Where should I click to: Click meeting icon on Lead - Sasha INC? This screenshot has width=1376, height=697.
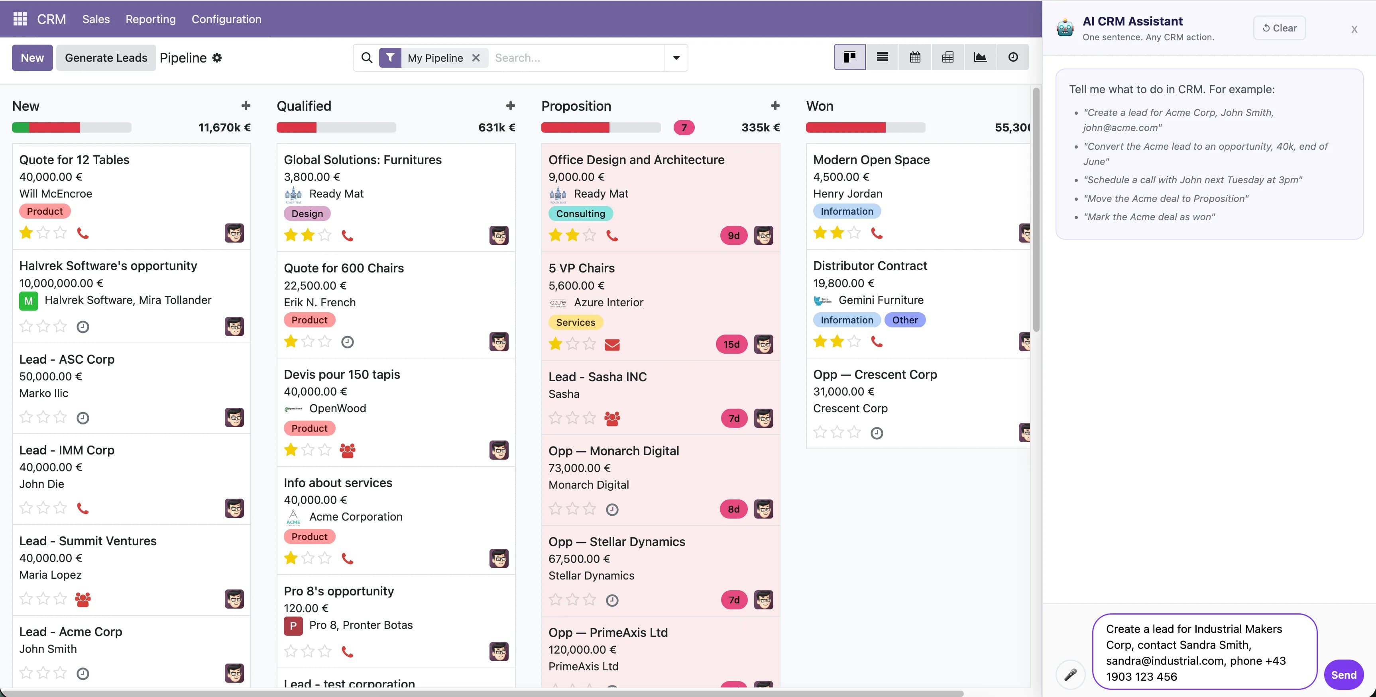click(x=612, y=419)
